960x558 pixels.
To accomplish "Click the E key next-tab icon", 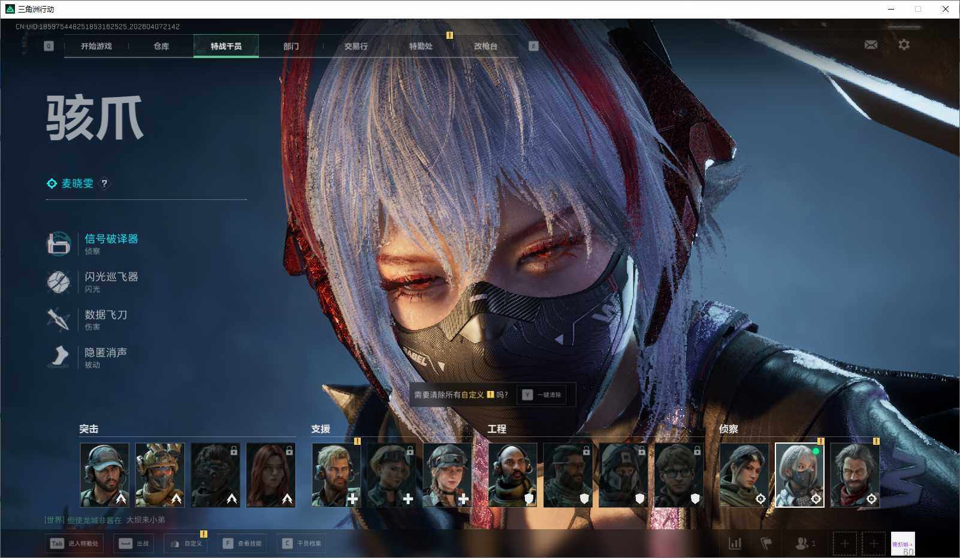I will tap(533, 46).
